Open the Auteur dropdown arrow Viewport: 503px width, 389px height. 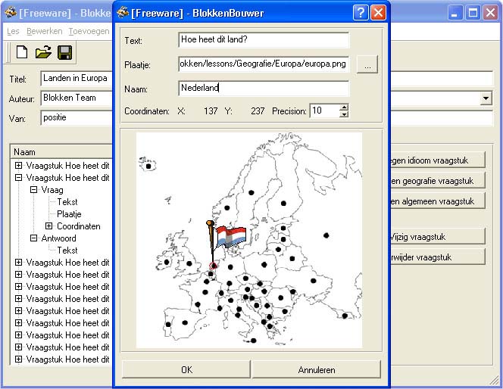pyautogui.click(x=486, y=98)
